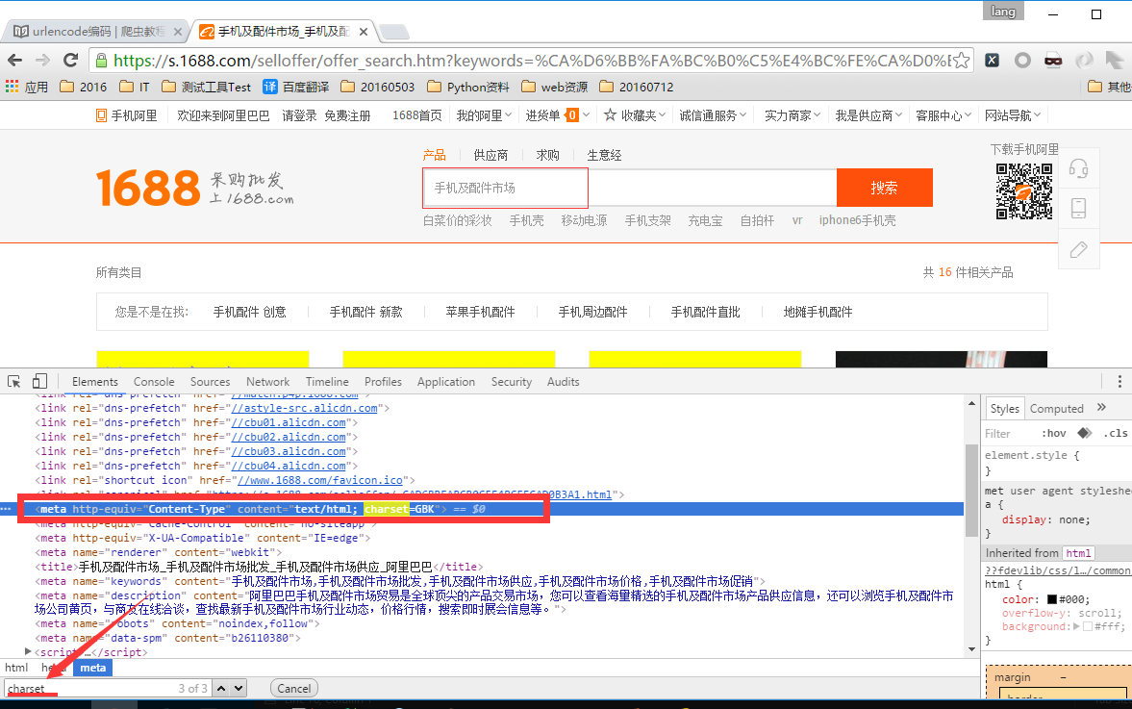The image size is (1132, 709).
Task: Toggle the .cls class editor
Action: click(x=1116, y=433)
